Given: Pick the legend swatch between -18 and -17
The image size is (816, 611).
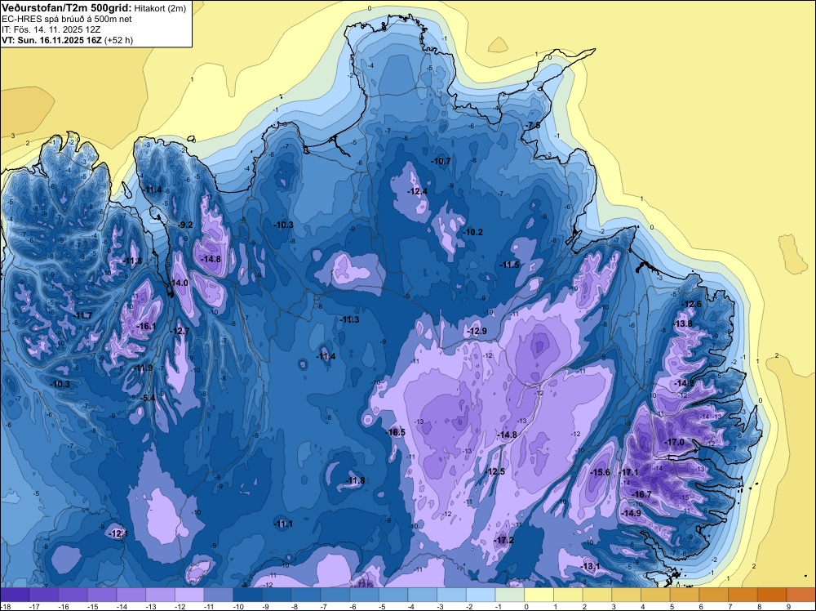Looking at the screenshot, I should click(x=15, y=595).
